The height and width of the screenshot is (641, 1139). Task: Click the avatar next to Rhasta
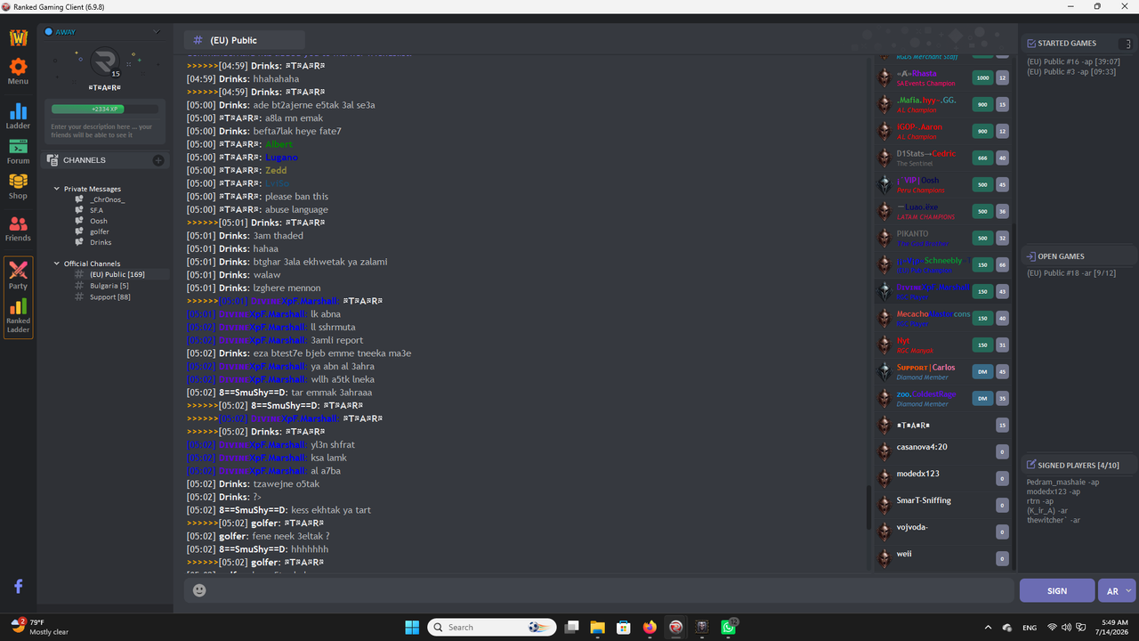click(x=884, y=77)
